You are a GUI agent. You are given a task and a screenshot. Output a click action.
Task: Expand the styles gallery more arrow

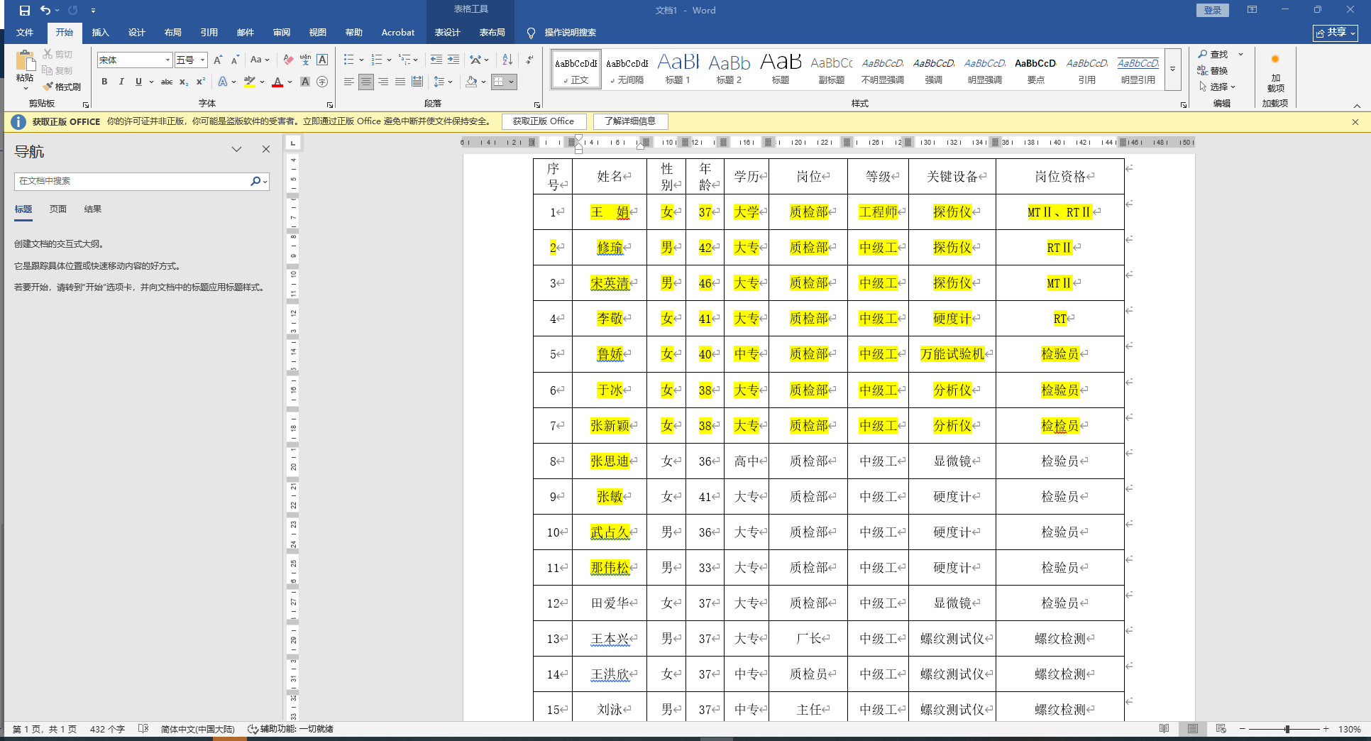(x=1172, y=70)
